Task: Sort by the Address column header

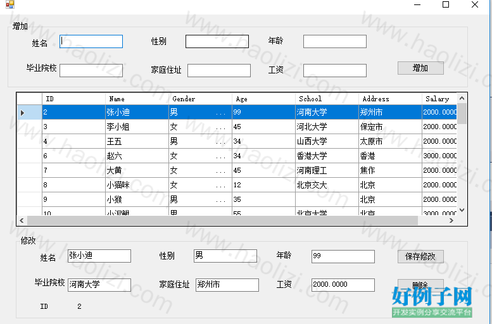Action: tap(390, 99)
